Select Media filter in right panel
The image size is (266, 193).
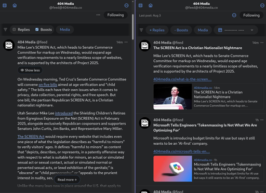pyautogui.click(x=203, y=30)
